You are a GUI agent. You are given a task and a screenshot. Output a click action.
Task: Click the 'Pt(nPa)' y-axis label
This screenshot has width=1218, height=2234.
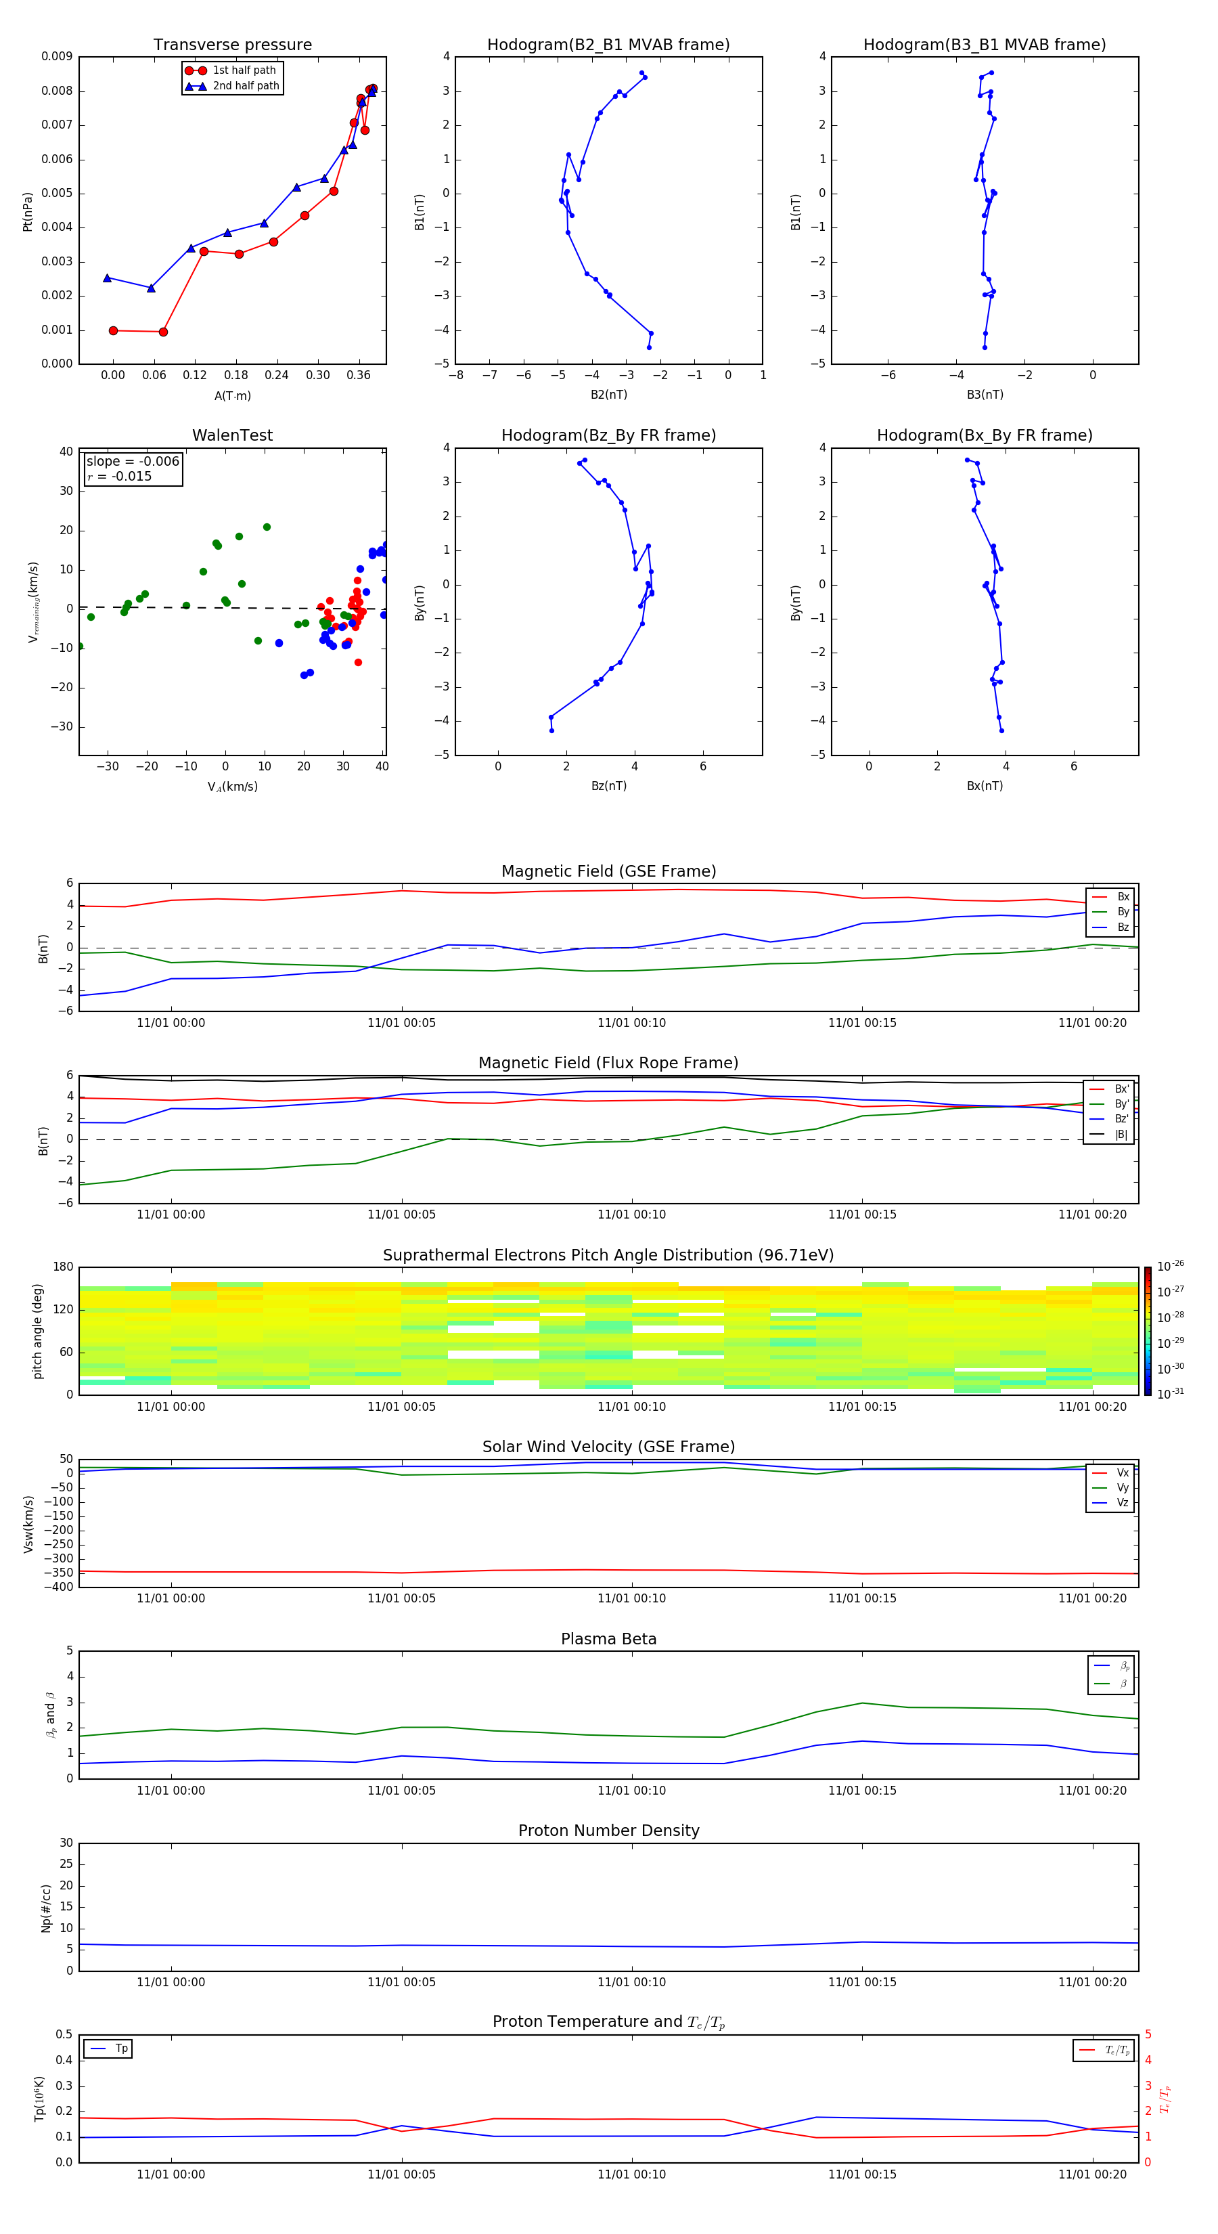pyautogui.click(x=27, y=211)
